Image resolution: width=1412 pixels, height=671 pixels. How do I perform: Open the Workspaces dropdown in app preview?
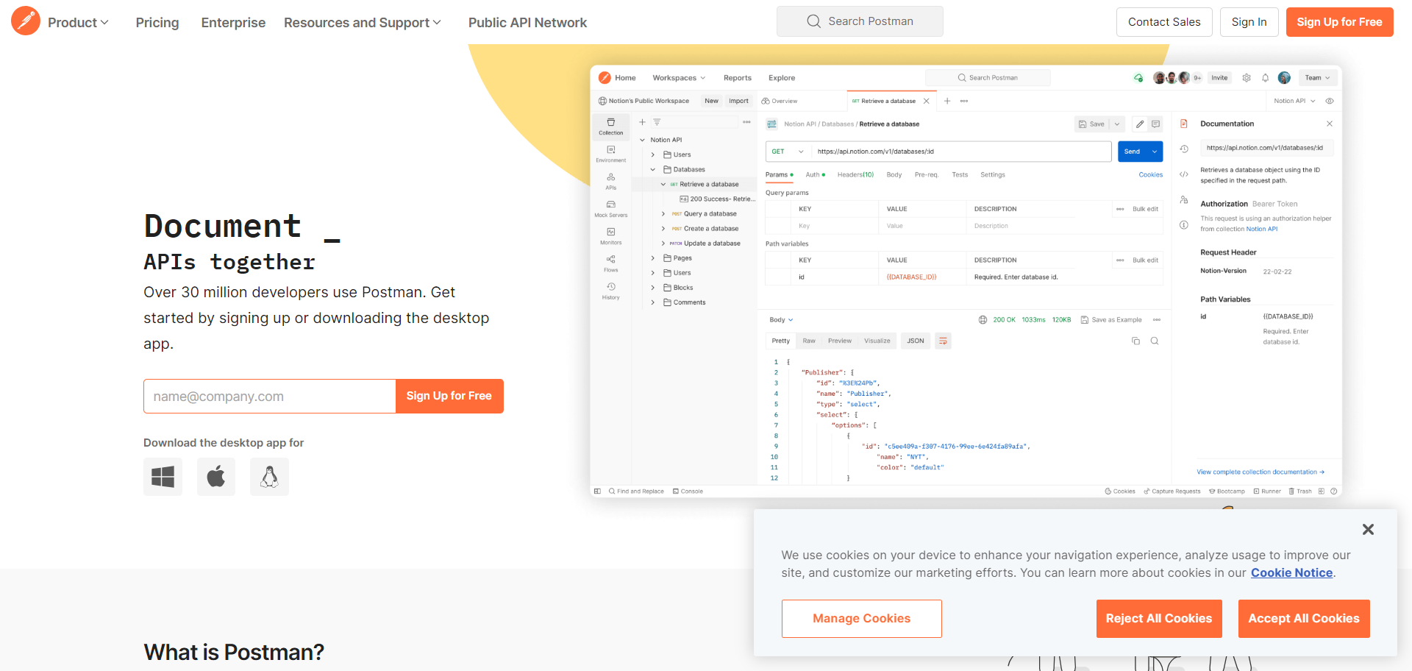click(679, 78)
